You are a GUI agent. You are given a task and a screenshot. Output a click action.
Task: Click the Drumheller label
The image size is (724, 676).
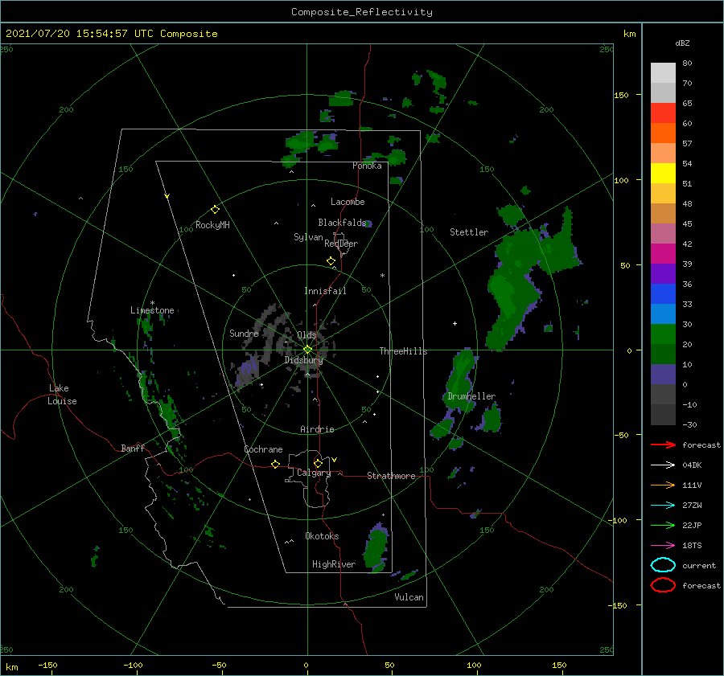[471, 396]
